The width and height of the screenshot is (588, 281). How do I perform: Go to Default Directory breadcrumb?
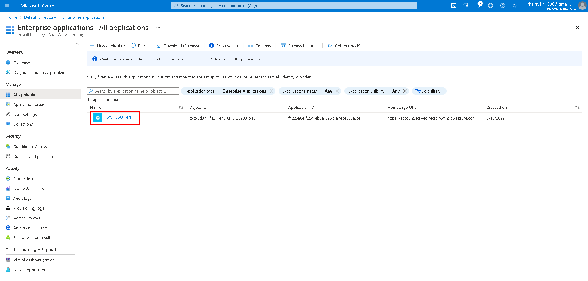(x=40, y=17)
